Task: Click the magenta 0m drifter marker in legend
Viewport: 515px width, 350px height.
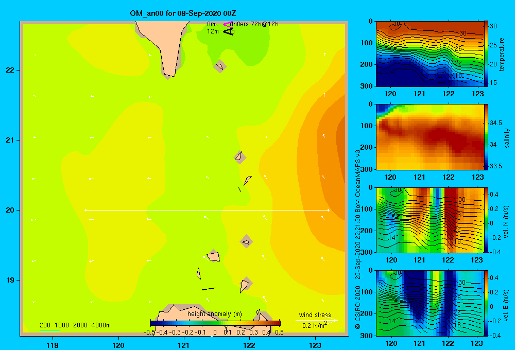Action: coord(228,24)
